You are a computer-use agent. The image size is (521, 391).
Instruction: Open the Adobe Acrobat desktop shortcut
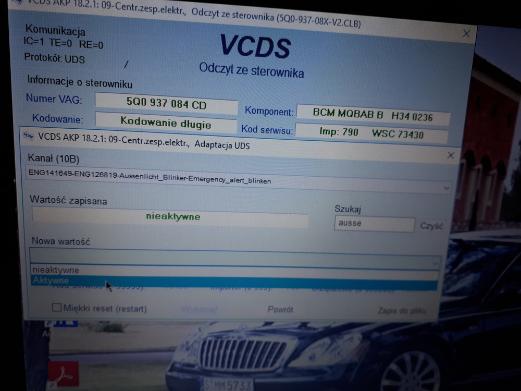63,373
